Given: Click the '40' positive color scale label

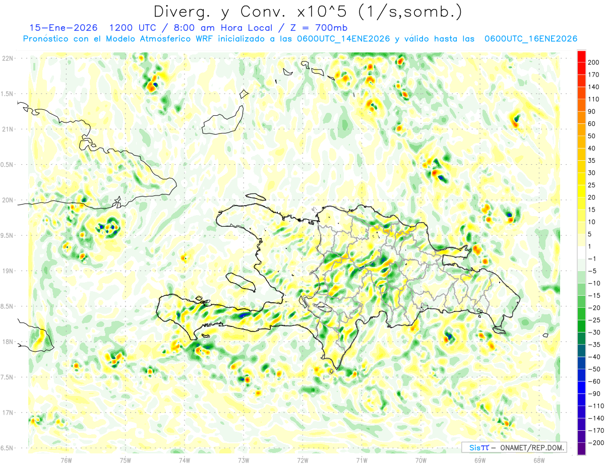Looking at the screenshot, I should (592, 148).
